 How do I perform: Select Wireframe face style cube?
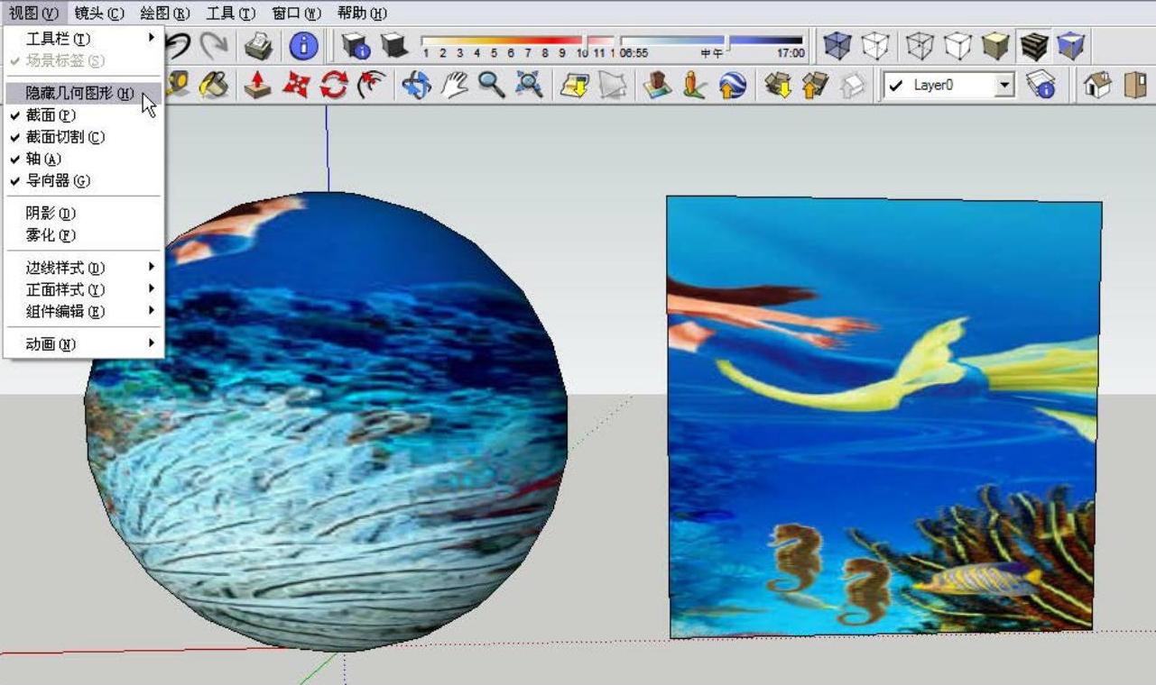[x=920, y=45]
